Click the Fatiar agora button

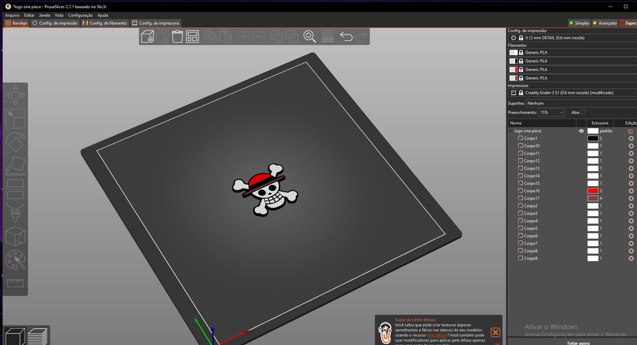coord(578,342)
